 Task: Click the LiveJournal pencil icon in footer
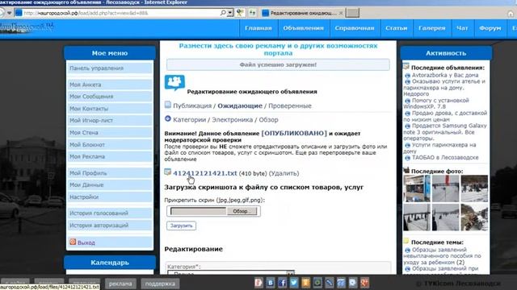[330, 283]
